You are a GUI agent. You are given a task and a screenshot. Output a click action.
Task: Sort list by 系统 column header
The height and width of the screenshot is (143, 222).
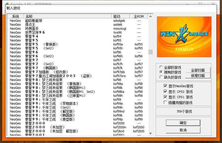click(15, 16)
